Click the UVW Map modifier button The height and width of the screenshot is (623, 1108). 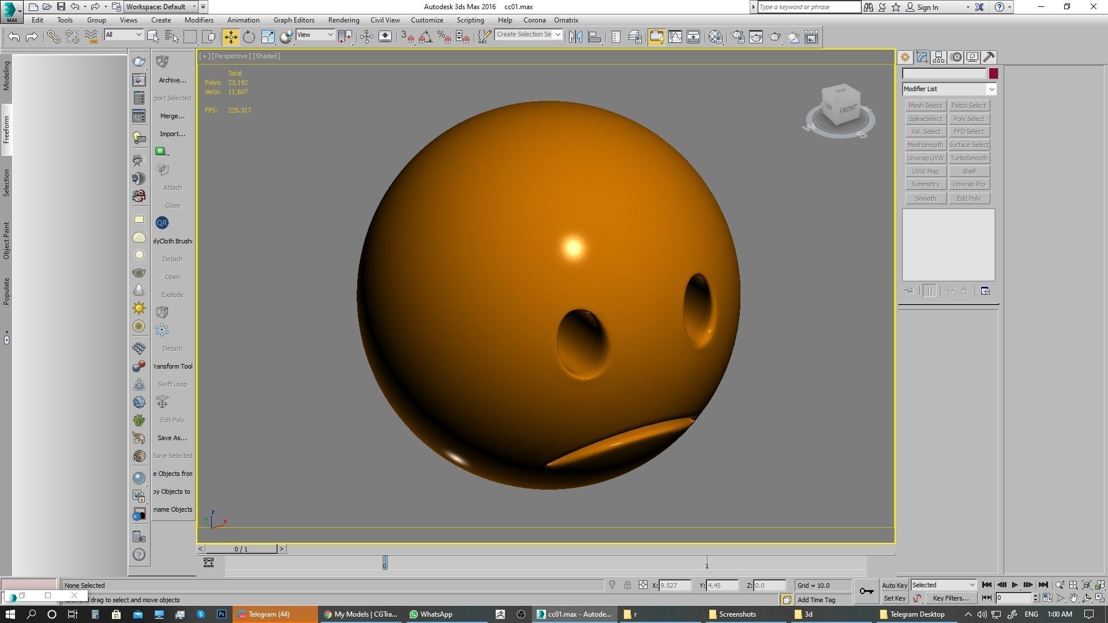[x=926, y=171]
